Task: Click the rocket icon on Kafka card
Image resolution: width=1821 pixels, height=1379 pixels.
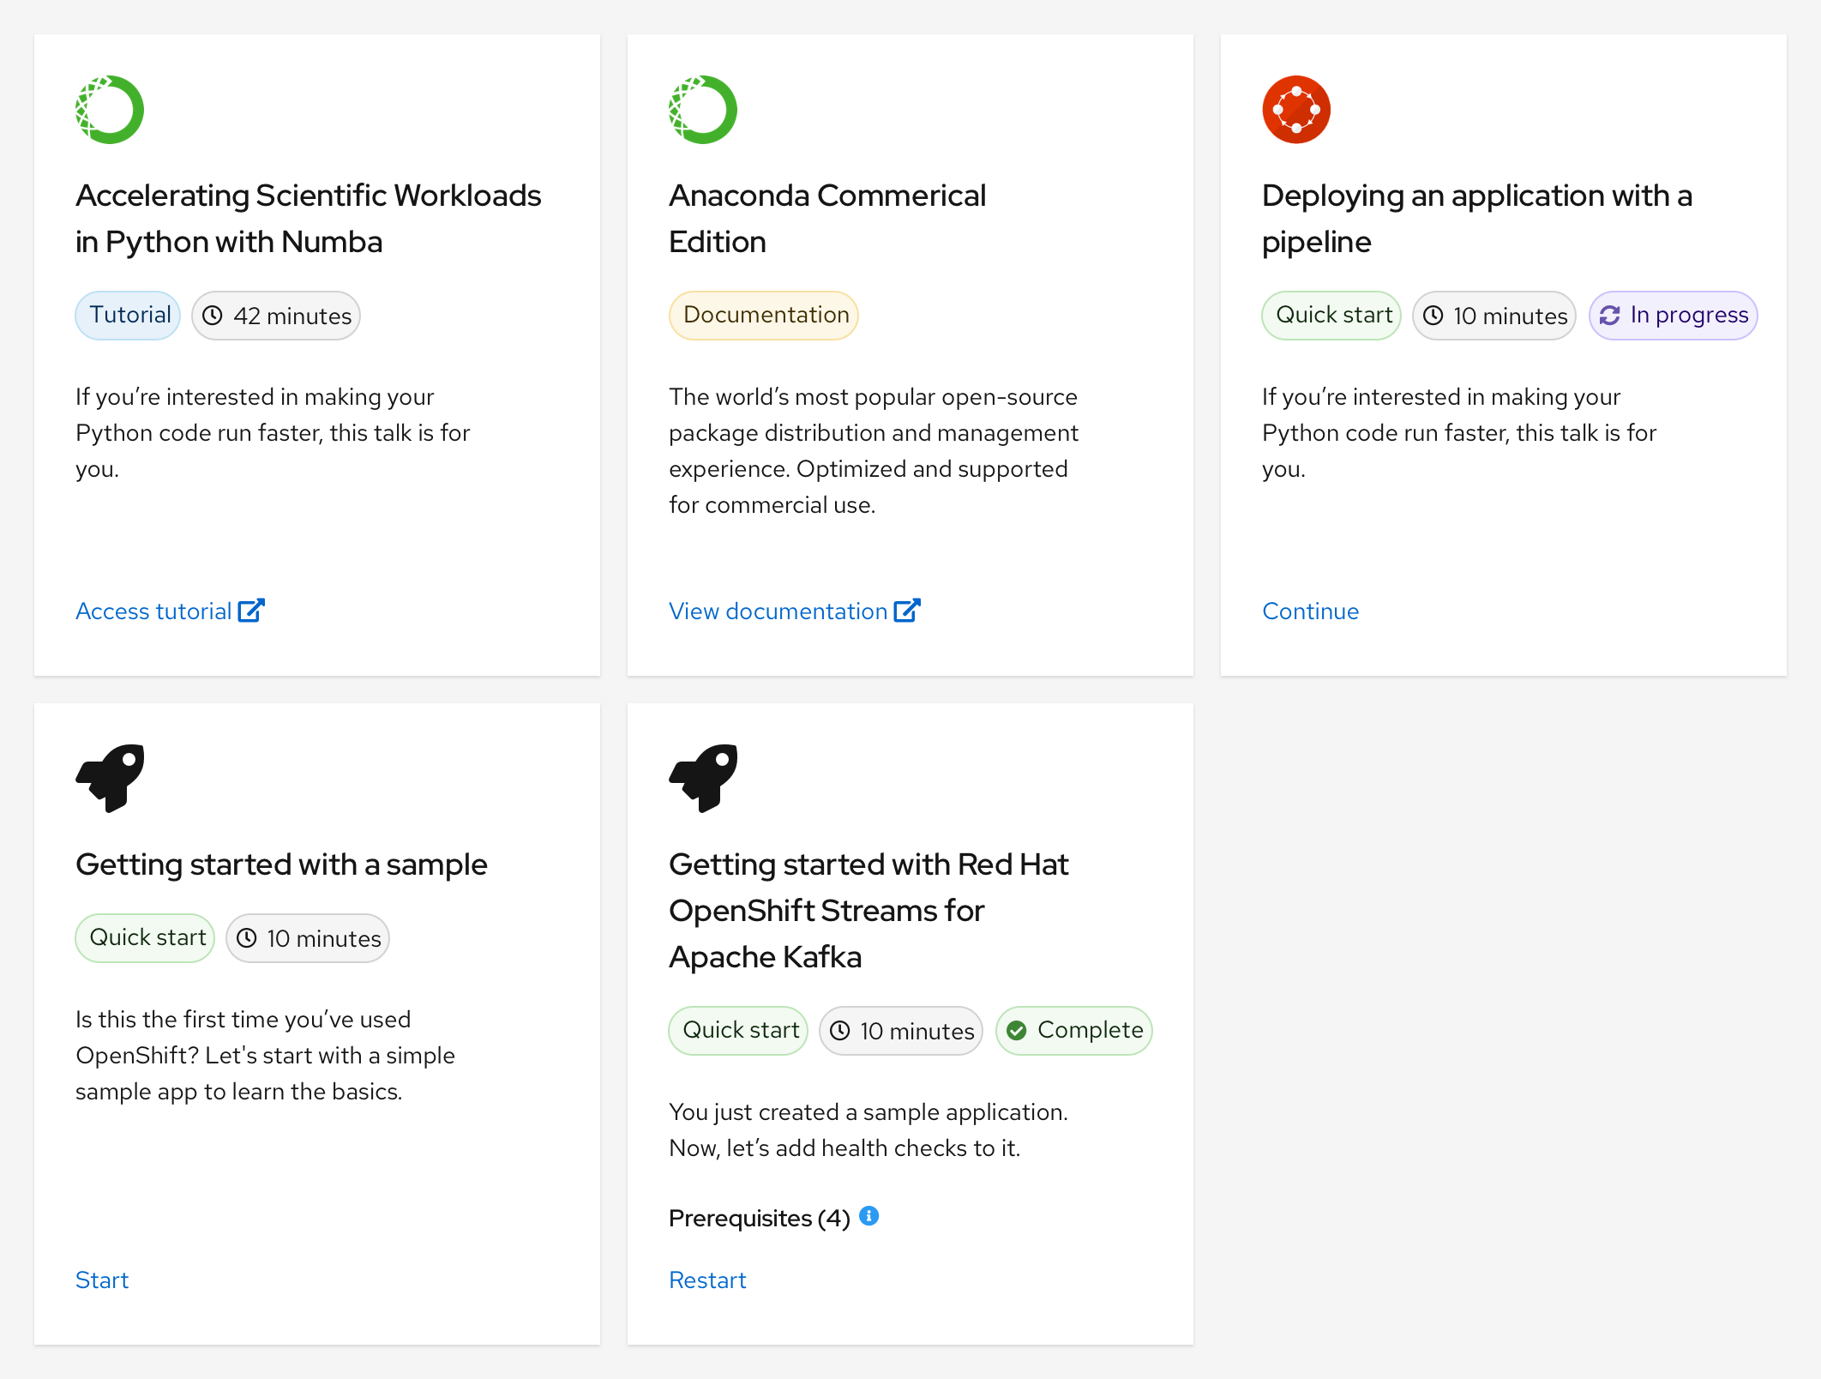Action: point(703,778)
